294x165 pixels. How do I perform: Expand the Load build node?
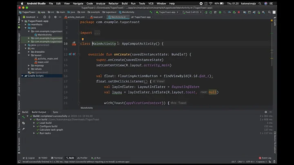(34, 123)
